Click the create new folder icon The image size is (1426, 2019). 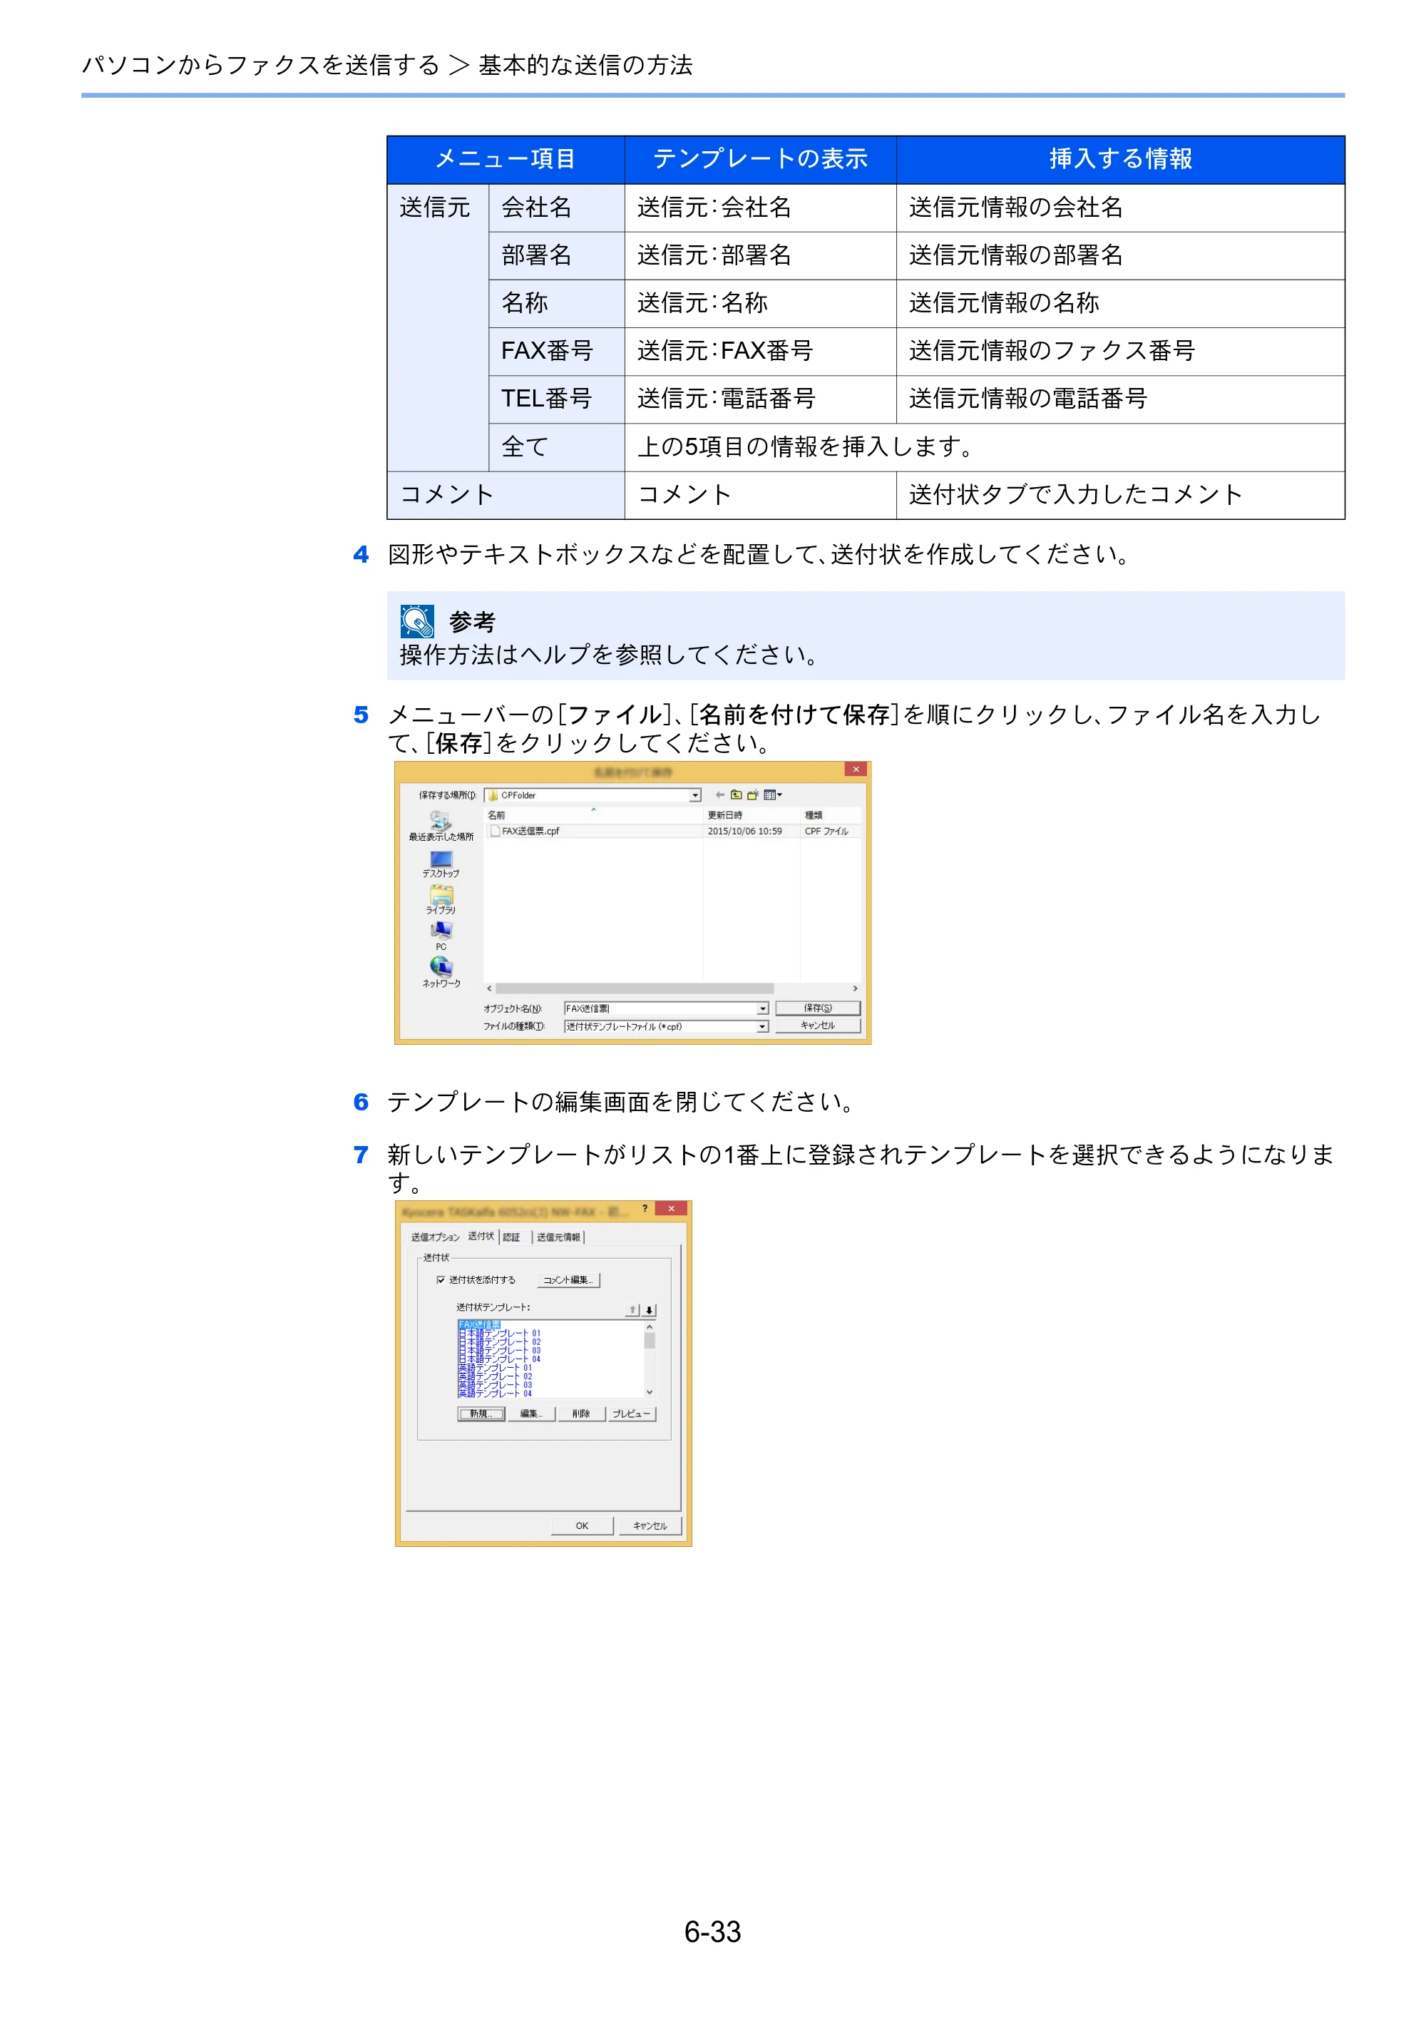[x=752, y=795]
